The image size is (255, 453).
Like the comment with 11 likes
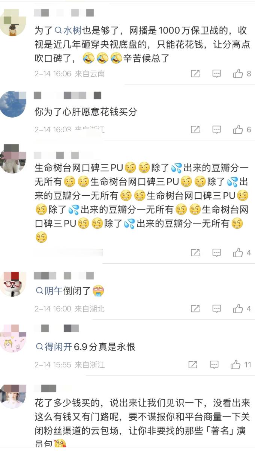coord(241,364)
